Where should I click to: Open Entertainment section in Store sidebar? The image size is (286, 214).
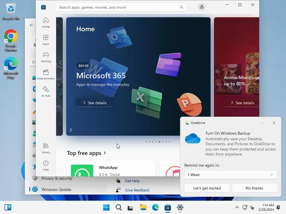point(46,74)
